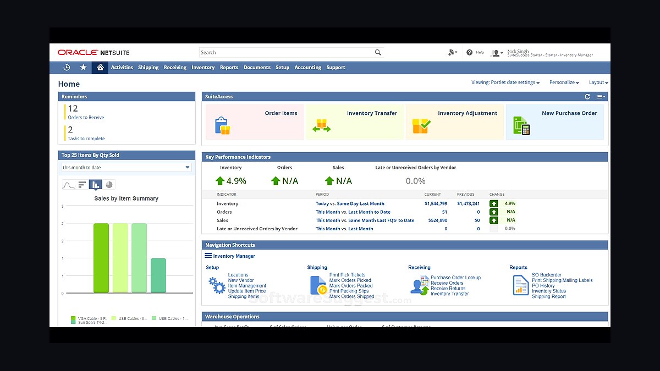Go to the Home house icon
Viewport: 660px width, 371px height.
[100, 68]
